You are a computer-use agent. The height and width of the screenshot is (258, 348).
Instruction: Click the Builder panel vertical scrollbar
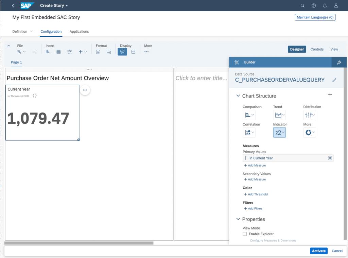click(x=345, y=154)
